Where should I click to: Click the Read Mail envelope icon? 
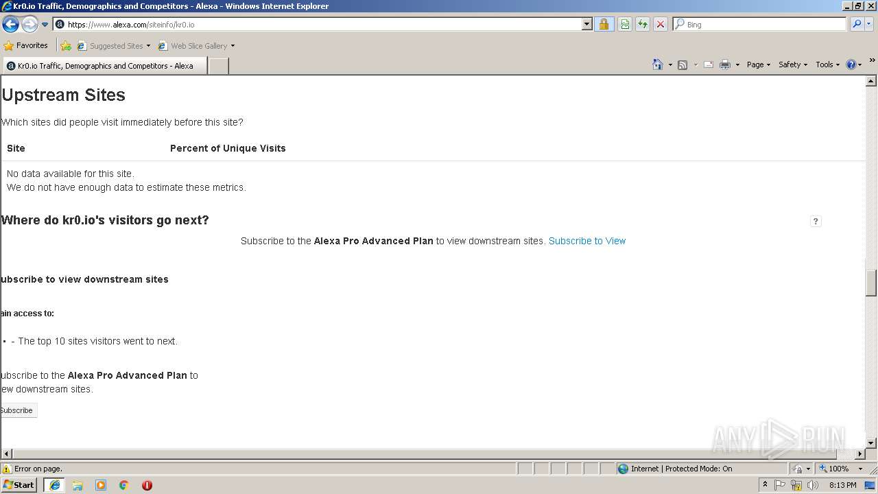click(x=709, y=64)
